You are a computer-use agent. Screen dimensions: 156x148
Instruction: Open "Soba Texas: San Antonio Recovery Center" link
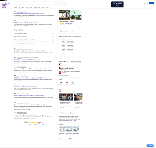[26, 87]
